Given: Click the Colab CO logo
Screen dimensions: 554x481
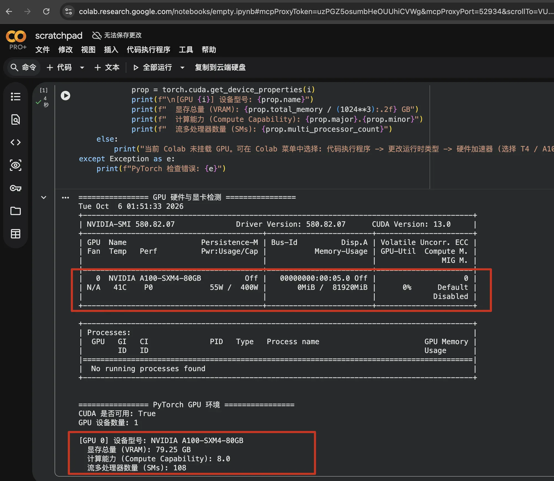Looking at the screenshot, I should 16,37.
